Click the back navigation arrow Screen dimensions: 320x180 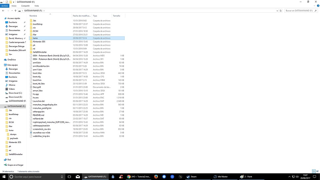click(3, 11)
